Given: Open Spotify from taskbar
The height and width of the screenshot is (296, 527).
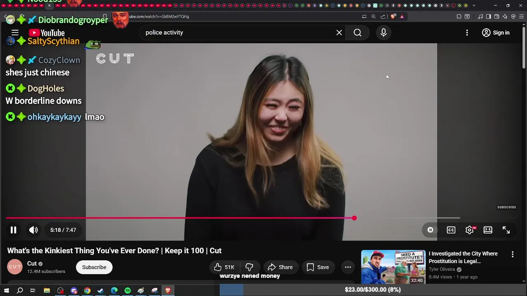Looking at the screenshot, I should [128, 291].
